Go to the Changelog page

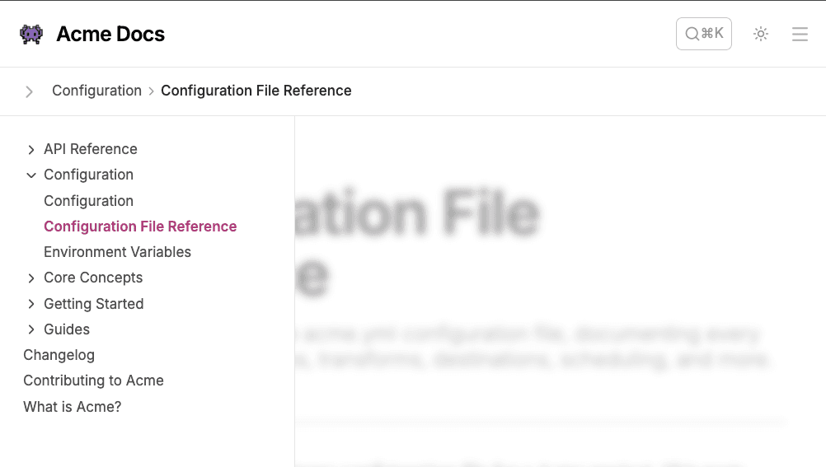(x=59, y=355)
